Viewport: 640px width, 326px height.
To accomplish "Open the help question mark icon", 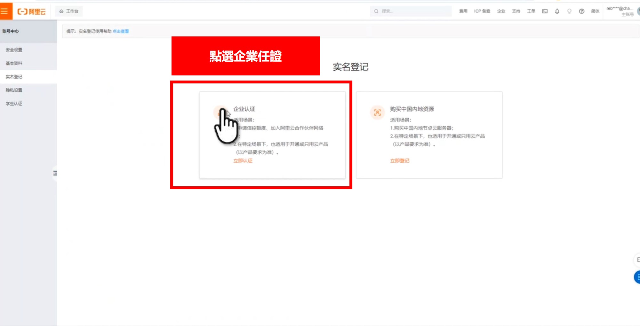I will pos(581,11).
